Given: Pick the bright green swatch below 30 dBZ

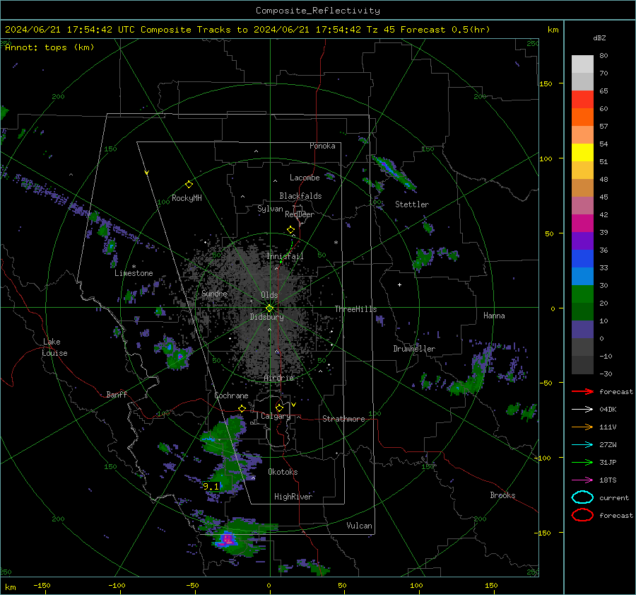Looking at the screenshot, I should (582, 294).
